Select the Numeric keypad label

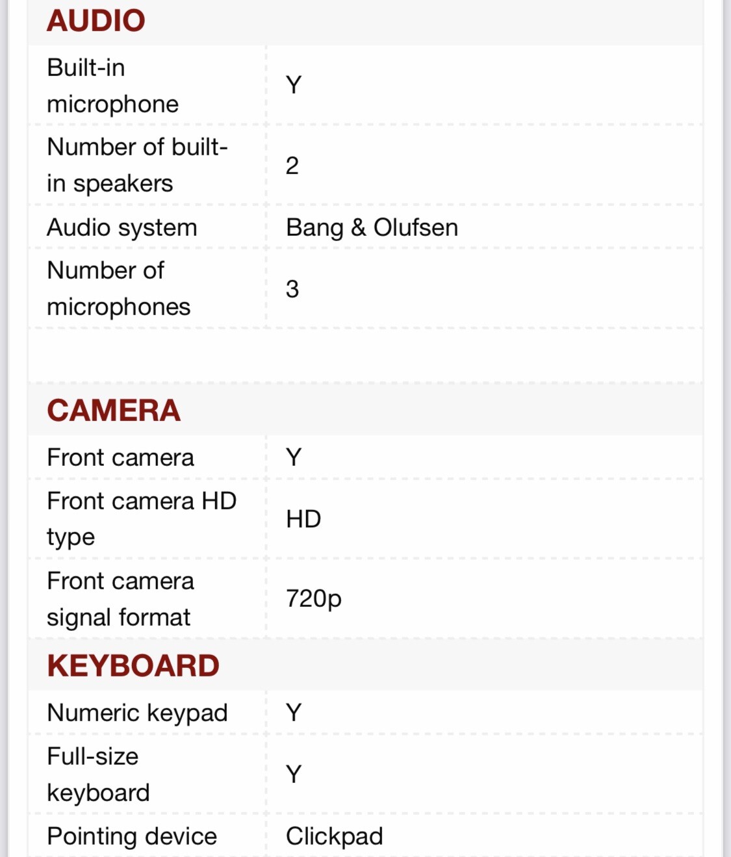[x=137, y=713]
